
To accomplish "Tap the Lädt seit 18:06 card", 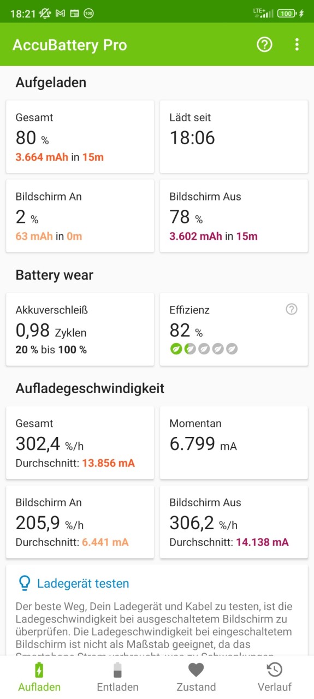I will click(234, 137).
